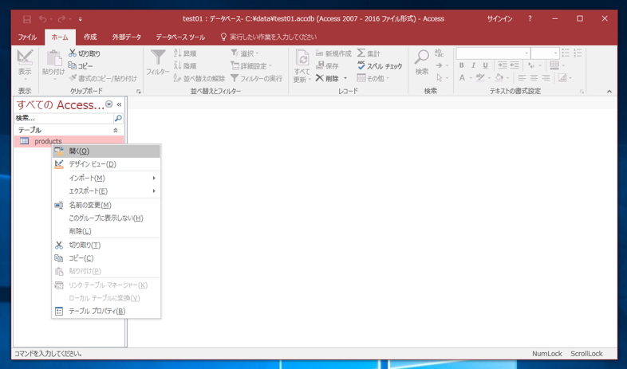Choose 名前の変更(M) from the context menu
The image size is (627, 369).
tap(106, 206)
